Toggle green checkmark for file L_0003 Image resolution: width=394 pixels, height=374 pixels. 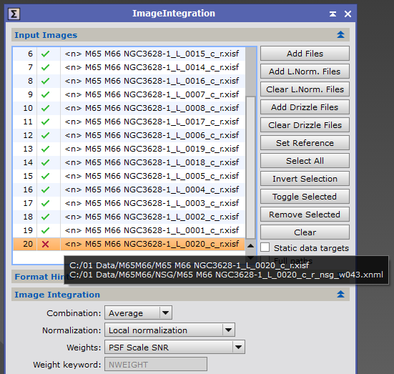tap(46, 203)
